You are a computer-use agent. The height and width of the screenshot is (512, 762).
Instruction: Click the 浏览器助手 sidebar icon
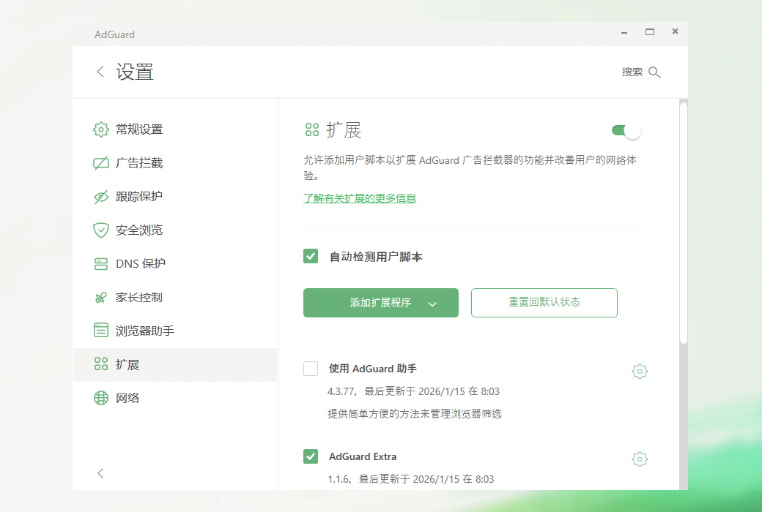(100, 330)
